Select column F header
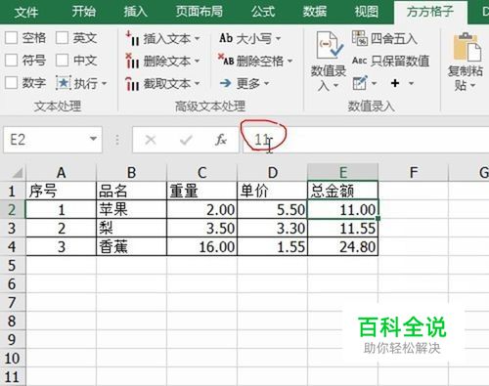Viewport: 489px width, 386px height. click(414, 173)
